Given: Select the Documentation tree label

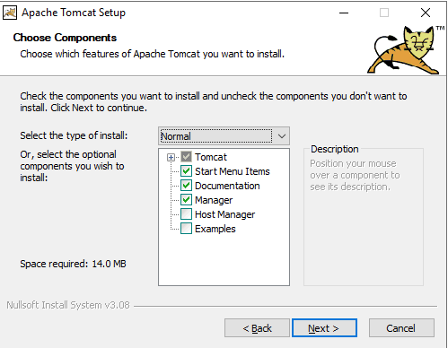Looking at the screenshot, I should point(227,186).
